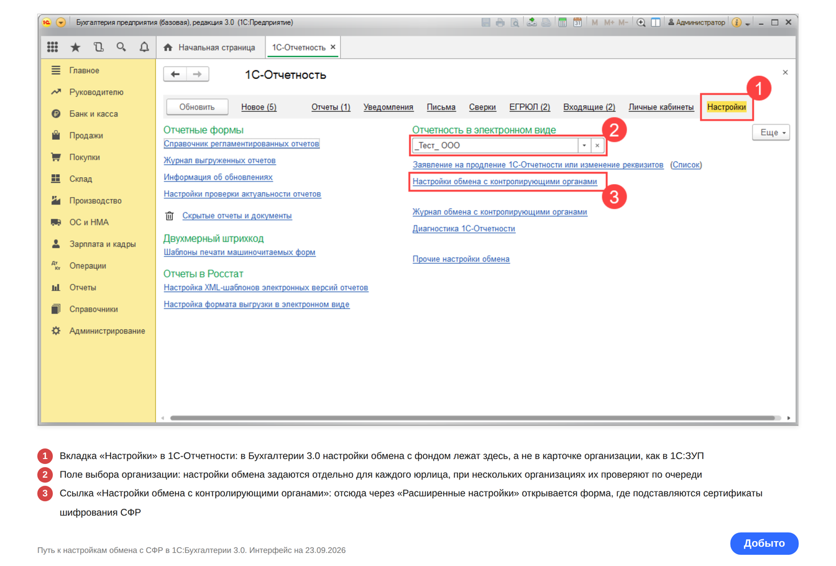The height and width of the screenshot is (566, 836).
Task: Close the 1С-Отчетность form with the x
Action: click(786, 73)
